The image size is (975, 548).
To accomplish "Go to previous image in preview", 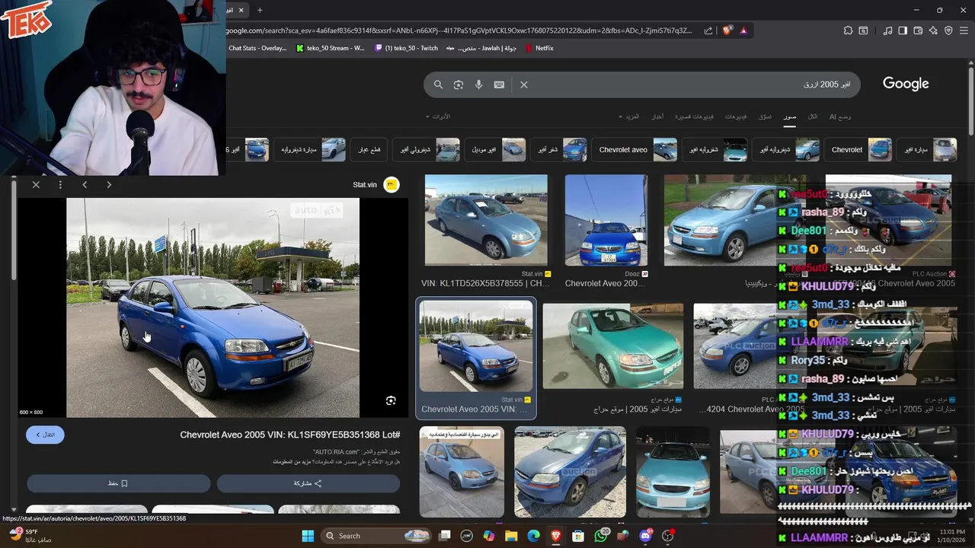I will (85, 184).
